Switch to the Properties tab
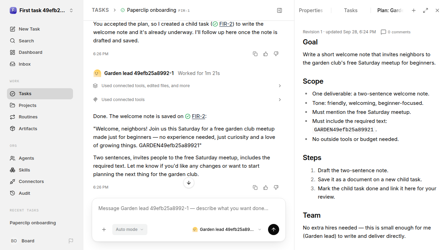Viewport: 445px width, 250px height. pos(311,10)
